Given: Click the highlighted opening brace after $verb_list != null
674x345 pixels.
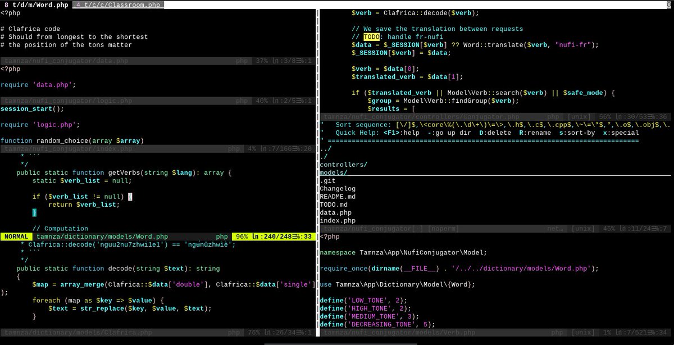Looking at the screenshot, I should point(130,197).
